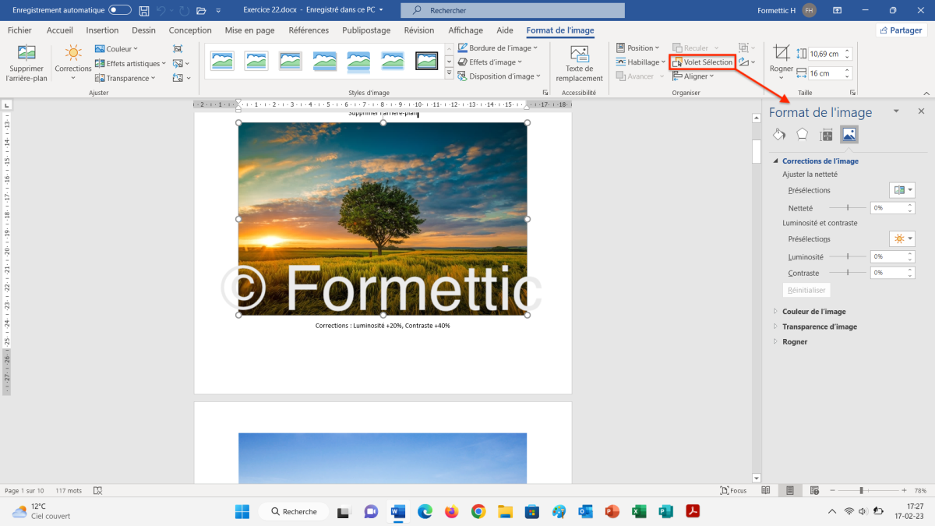Viewport: 935px width, 526px height.
Task: Open Bordure de l'image dropdown
Action: tap(498, 48)
